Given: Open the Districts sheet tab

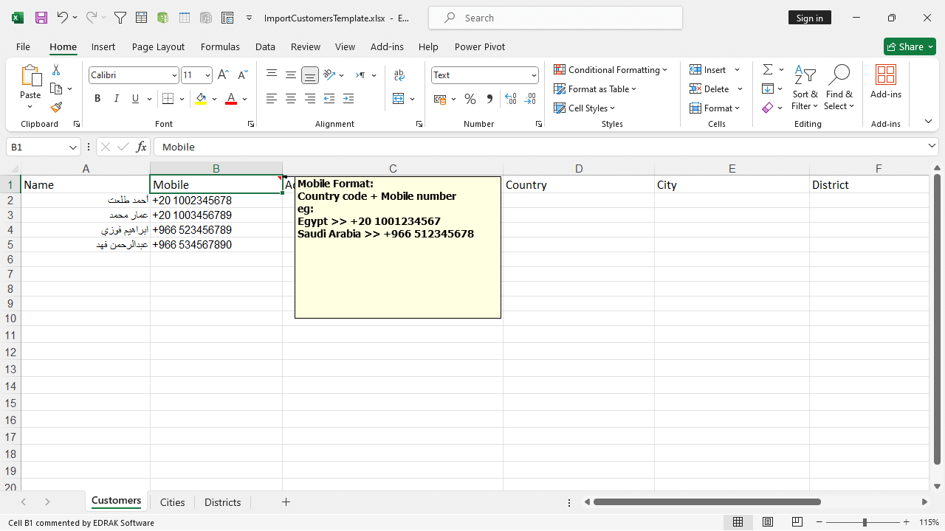Looking at the screenshot, I should click(222, 502).
